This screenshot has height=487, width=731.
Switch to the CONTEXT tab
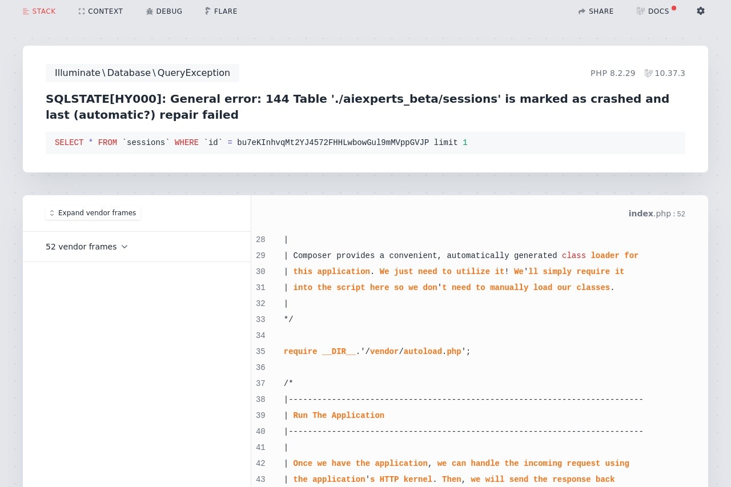101,11
